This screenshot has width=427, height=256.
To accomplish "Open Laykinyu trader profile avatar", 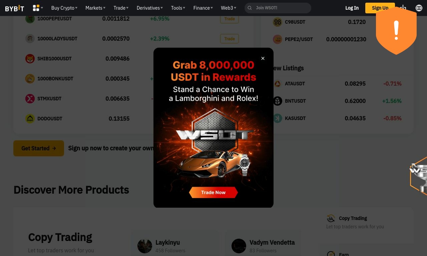I will [x=145, y=246].
